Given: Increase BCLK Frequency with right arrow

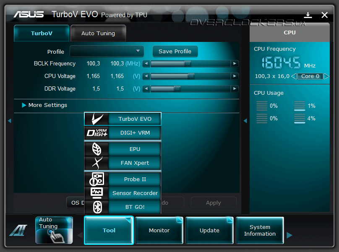Looking at the screenshot, I should 235,64.
